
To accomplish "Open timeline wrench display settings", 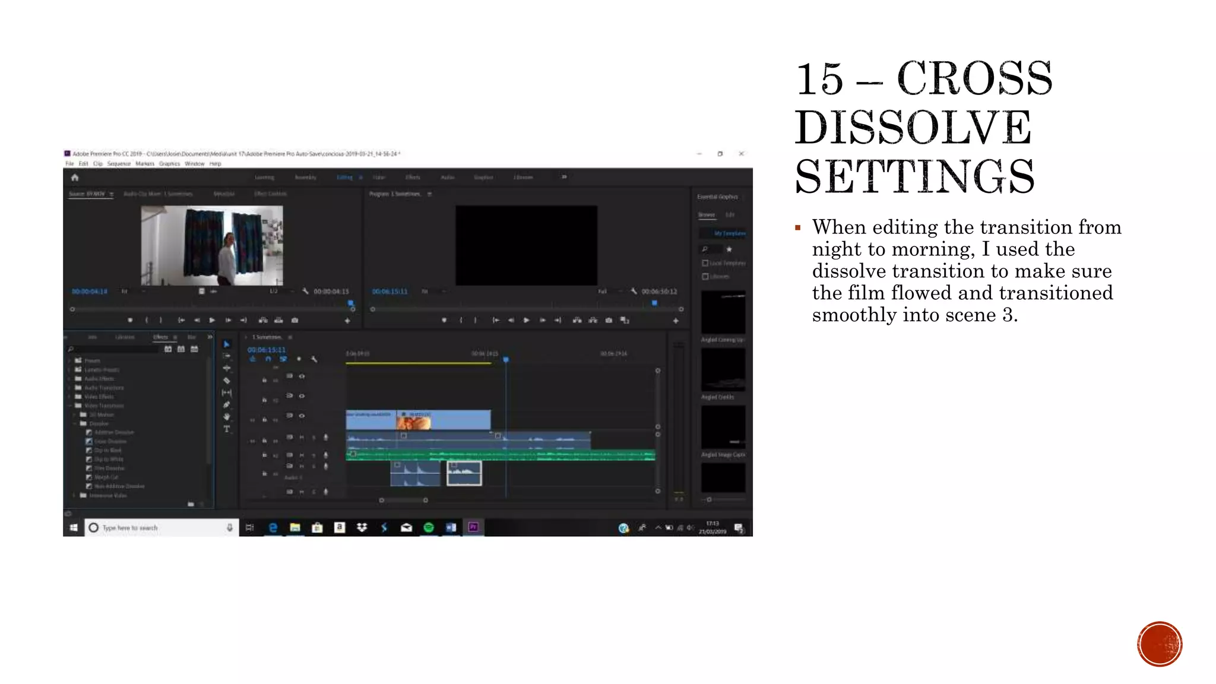I will (x=314, y=359).
